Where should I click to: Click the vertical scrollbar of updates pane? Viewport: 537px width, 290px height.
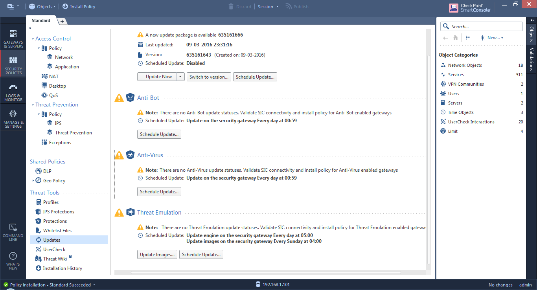(x=428, y=159)
